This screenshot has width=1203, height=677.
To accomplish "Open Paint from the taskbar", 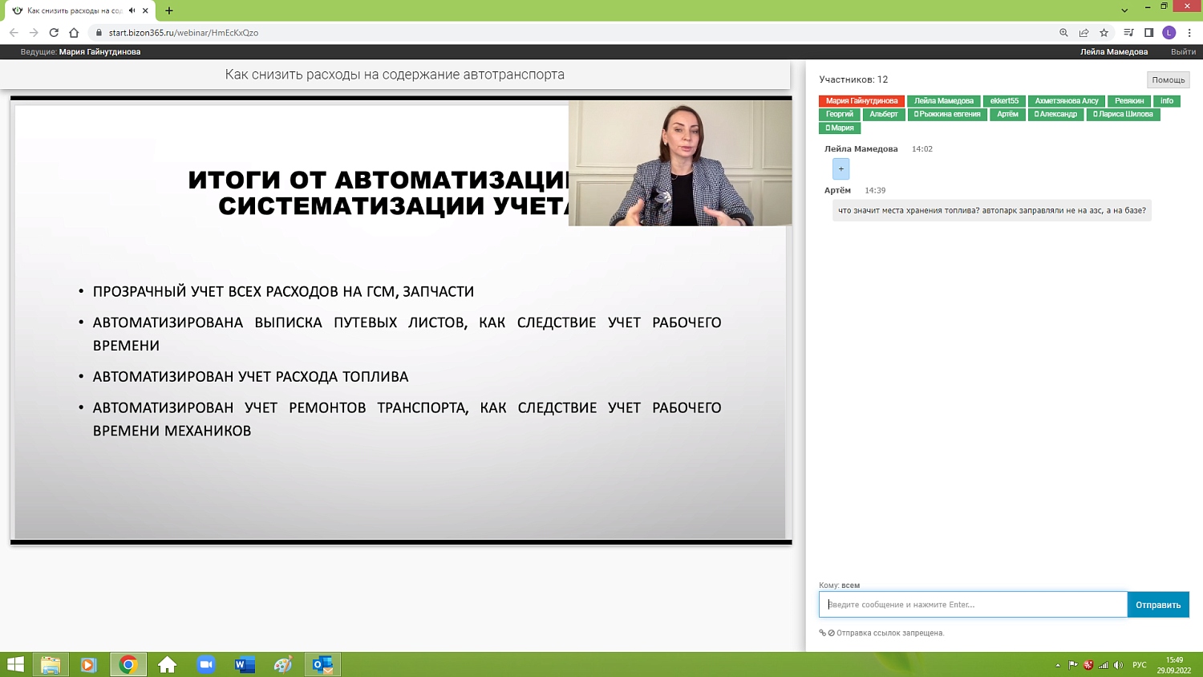I will 283,664.
